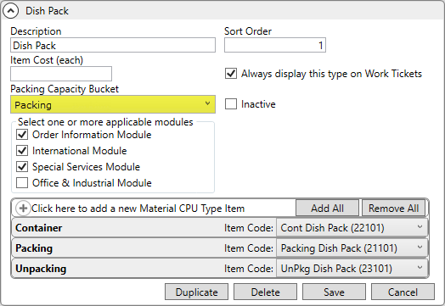Uncheck Special Services Module
This screenshot has width=445, height=306.
22,167
